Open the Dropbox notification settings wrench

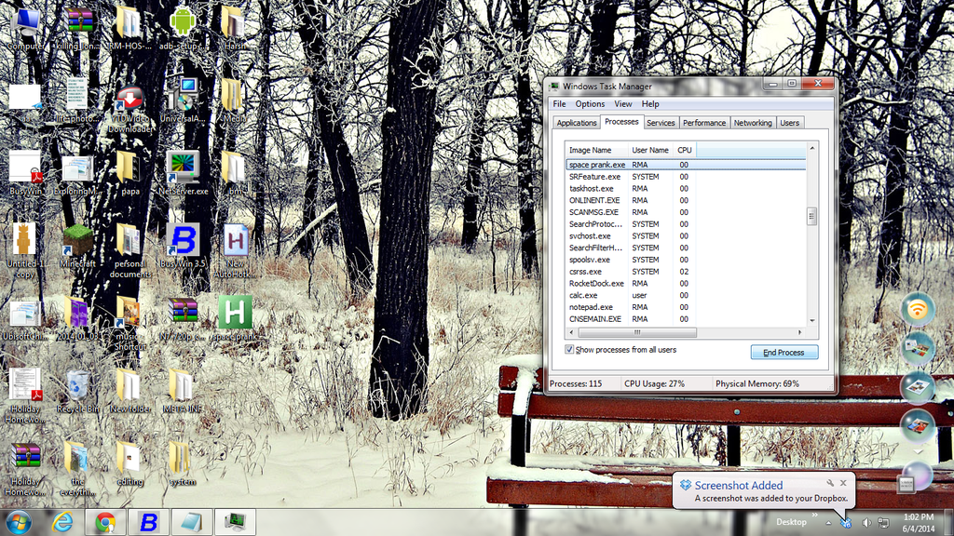coord(830,483)
